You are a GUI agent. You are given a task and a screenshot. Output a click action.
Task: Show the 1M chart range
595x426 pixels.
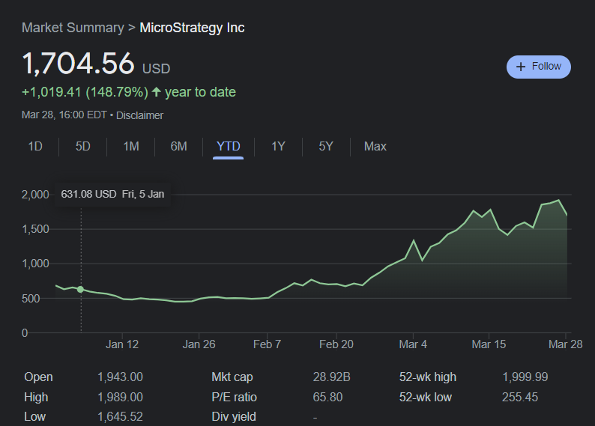pos(131,146)
